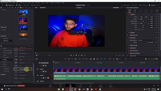Screen dimensions: 161x91
Task: Click the Quick Export button
Action: [126, 5]
